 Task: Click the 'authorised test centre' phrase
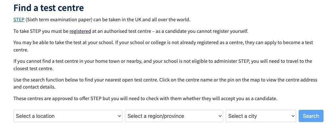(127, 31)
